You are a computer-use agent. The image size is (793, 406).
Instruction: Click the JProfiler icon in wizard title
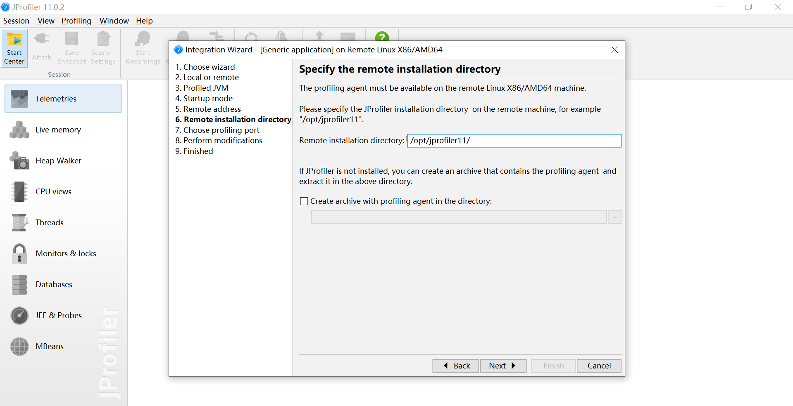179,50
